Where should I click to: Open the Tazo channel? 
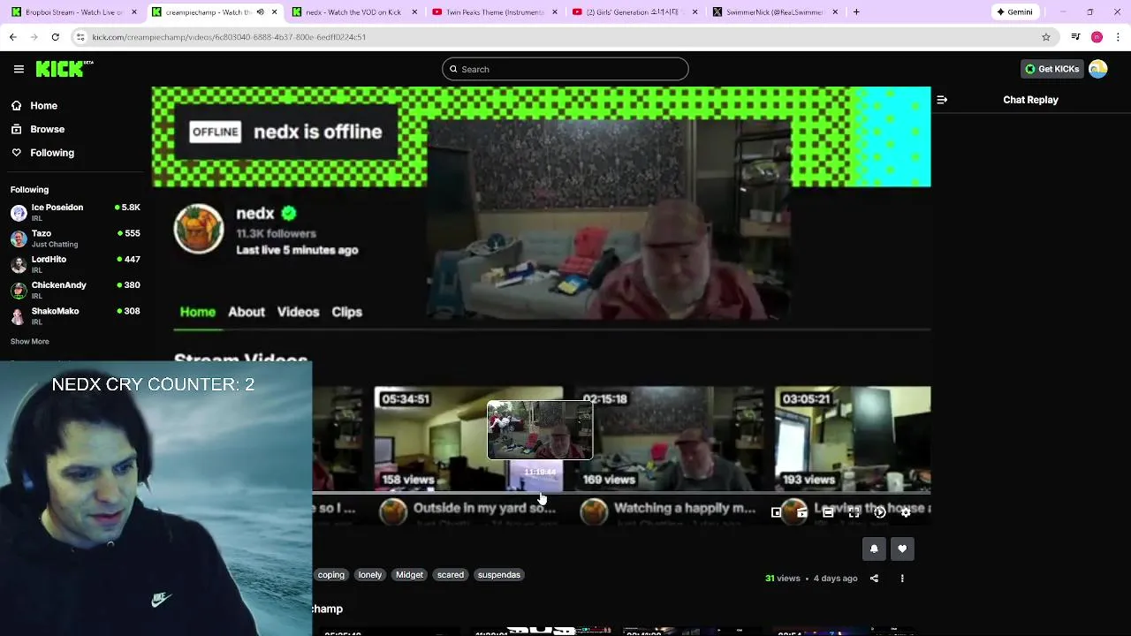click(x=75, y=238)
